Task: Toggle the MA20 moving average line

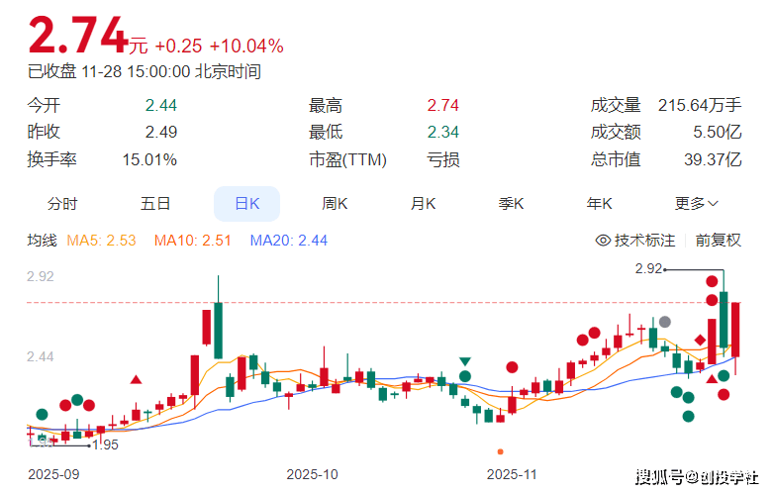Action: (288, 240)
